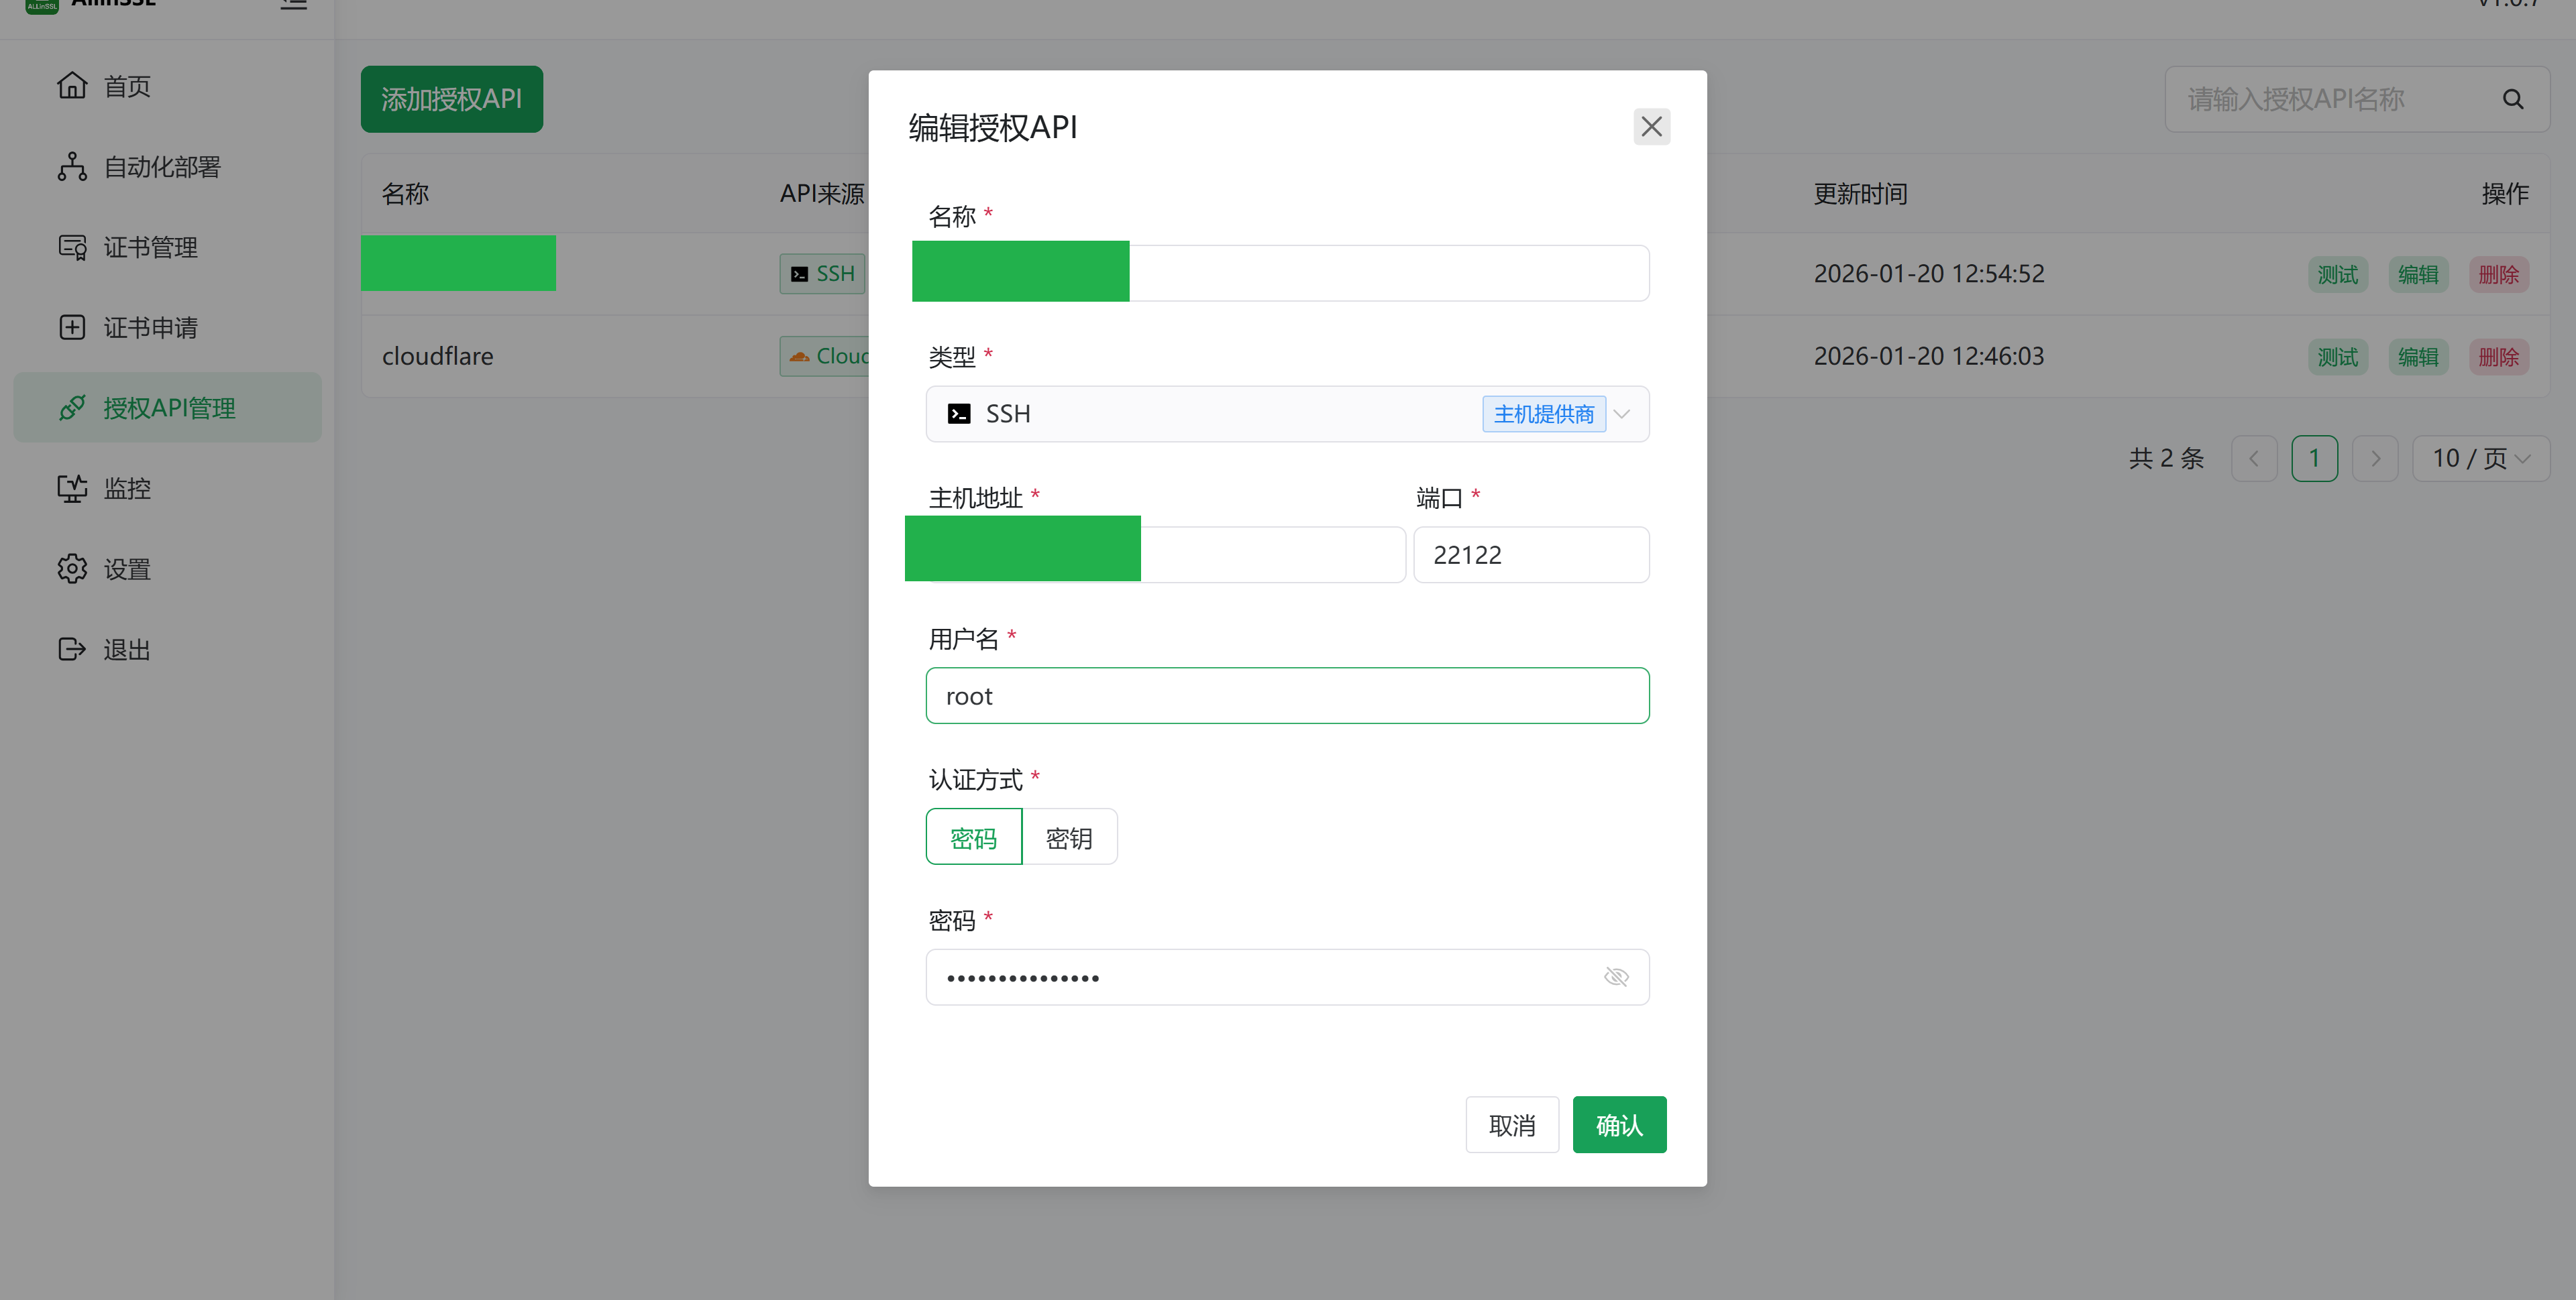This screenshot has width=2576, height=1300.
Task: Focus the 用户名 field containing root
Action: [1287, 695]
